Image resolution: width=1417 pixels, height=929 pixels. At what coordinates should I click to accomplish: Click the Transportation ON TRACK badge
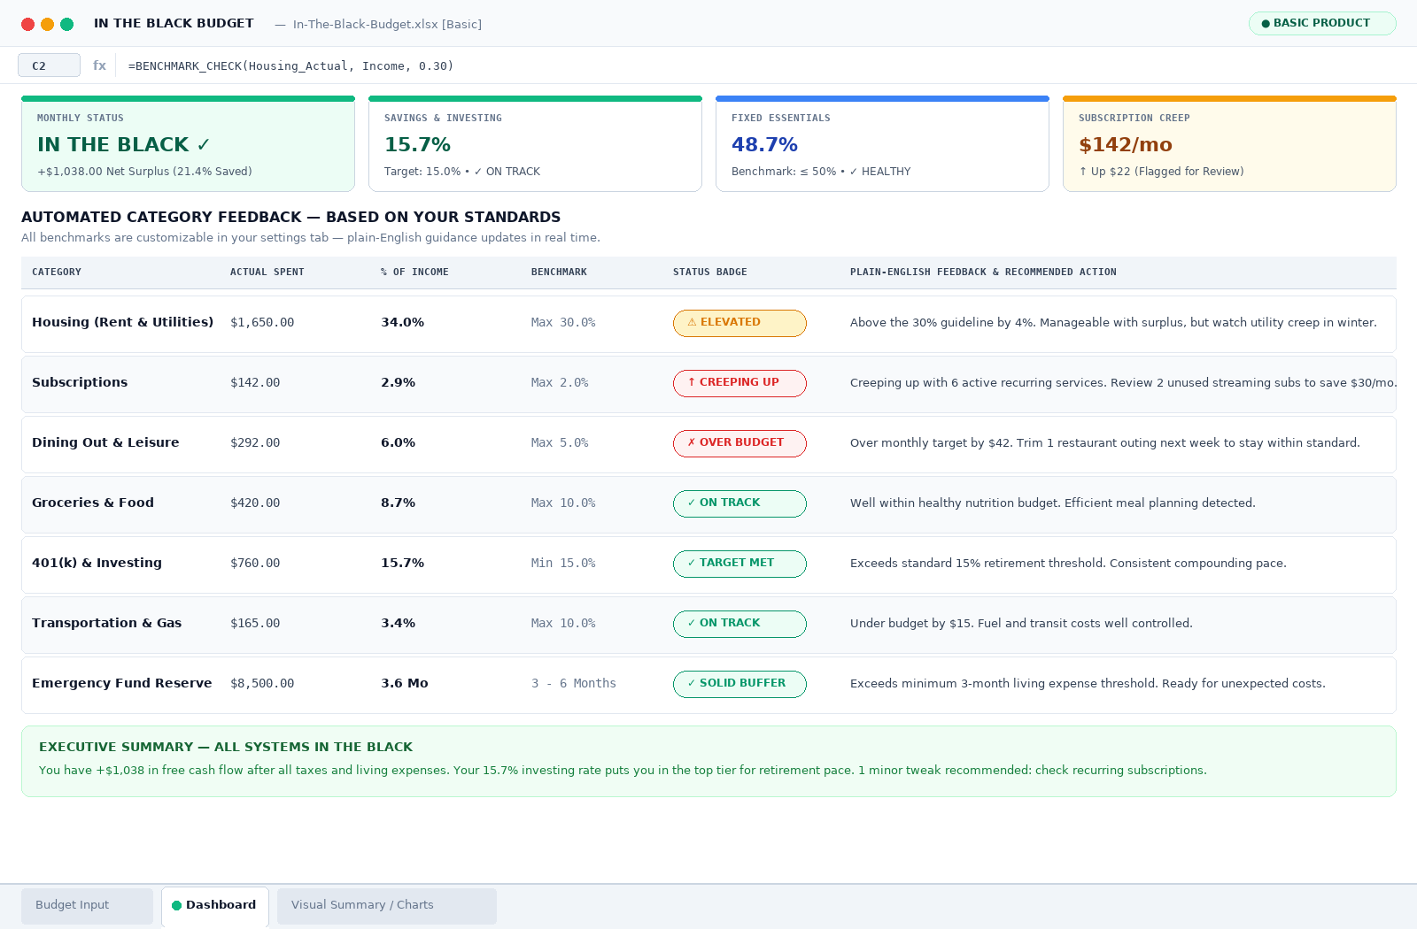point(739,624)
